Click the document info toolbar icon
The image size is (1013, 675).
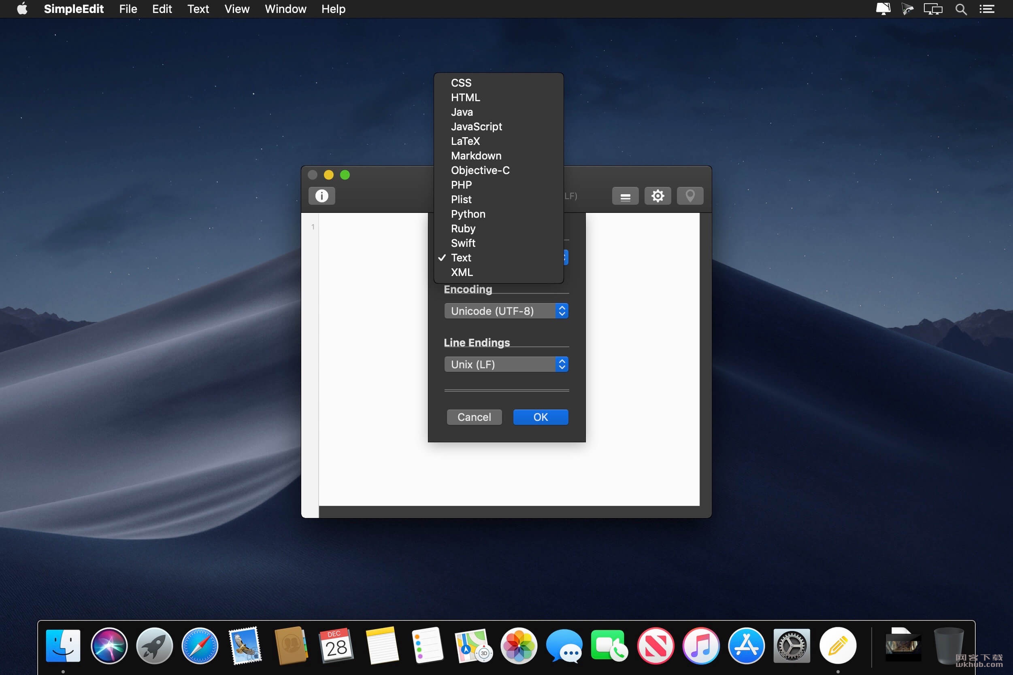pos(321,196)
